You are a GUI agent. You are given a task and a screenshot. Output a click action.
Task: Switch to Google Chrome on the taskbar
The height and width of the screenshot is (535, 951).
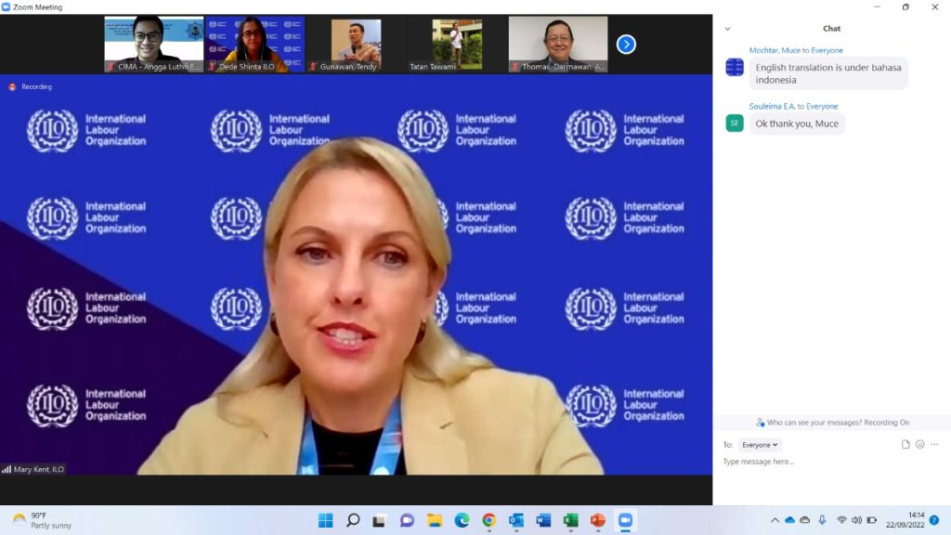pyautogui.click(x=489, y=520)
